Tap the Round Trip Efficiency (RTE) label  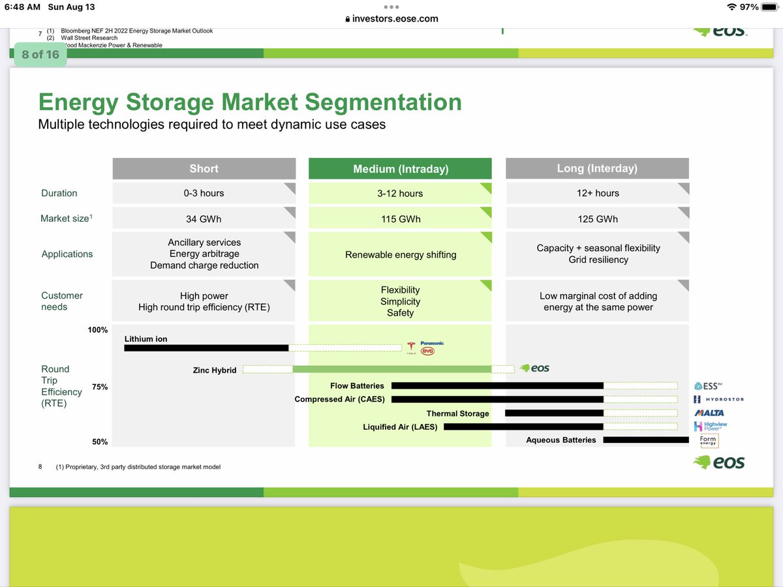pos(61,386)
